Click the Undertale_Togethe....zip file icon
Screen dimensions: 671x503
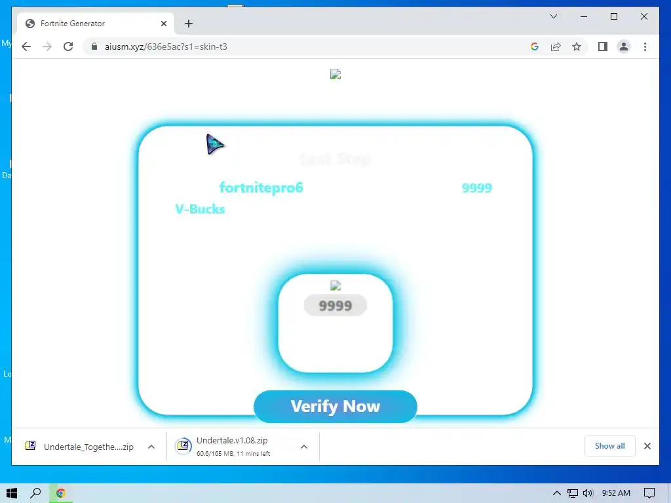click(x=30, y=445)
